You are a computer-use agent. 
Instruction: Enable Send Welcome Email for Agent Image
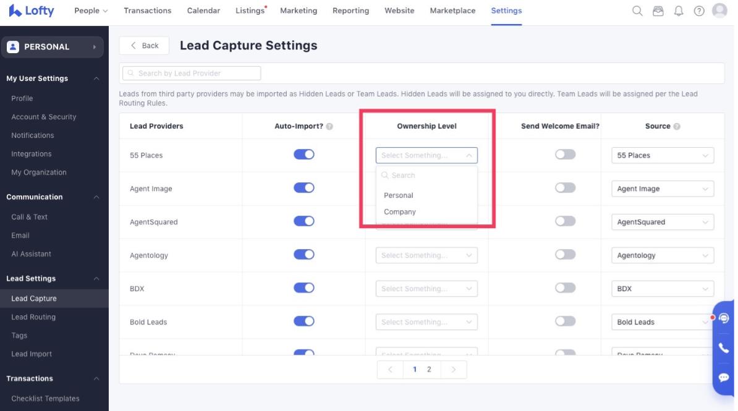pos(565,188)
